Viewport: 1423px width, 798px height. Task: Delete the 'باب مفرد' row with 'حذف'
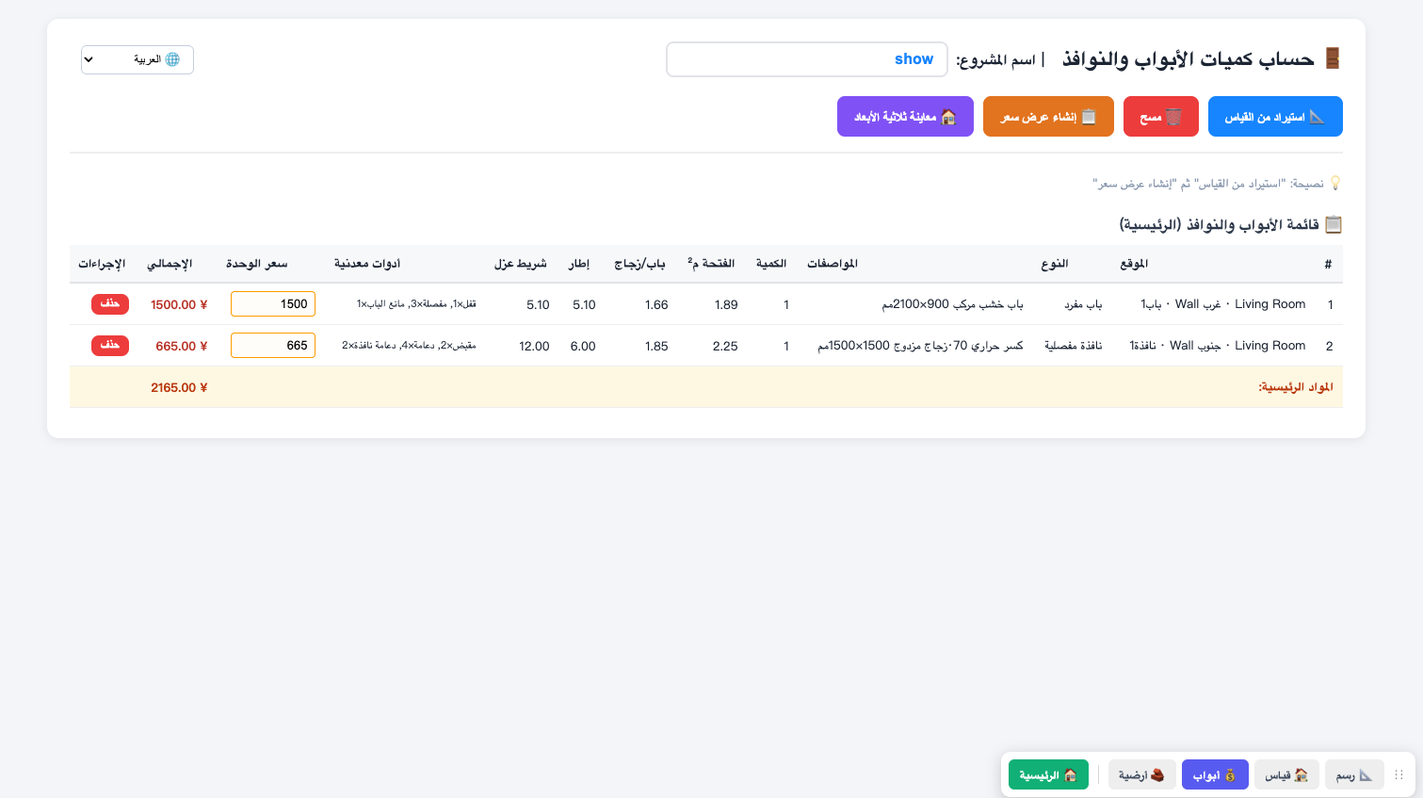(x=110, y=303)
